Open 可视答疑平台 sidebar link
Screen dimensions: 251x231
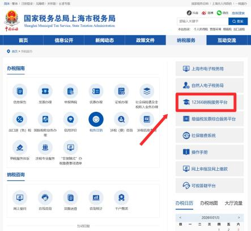(210, 186)
